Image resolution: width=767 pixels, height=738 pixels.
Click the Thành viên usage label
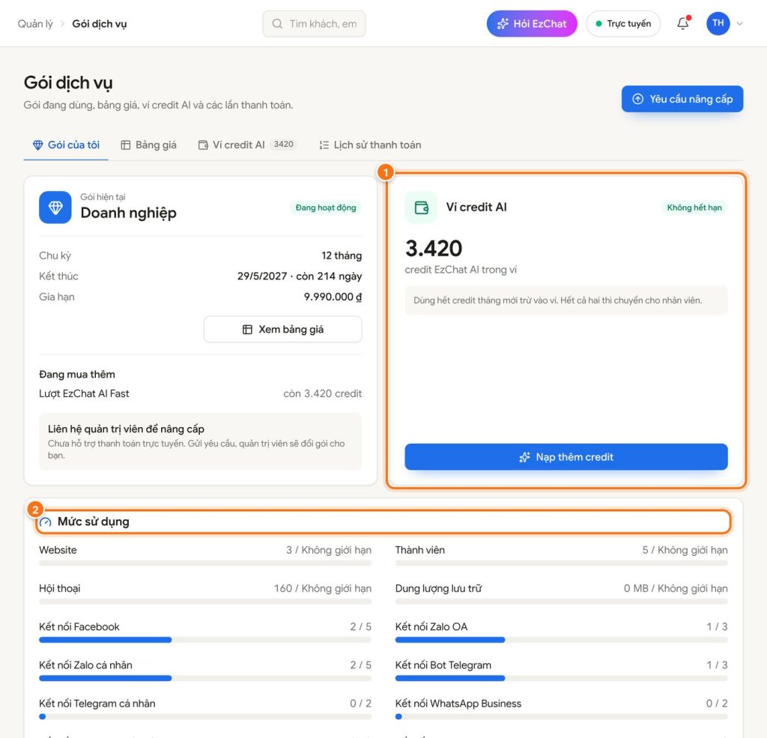pos(420,550)
